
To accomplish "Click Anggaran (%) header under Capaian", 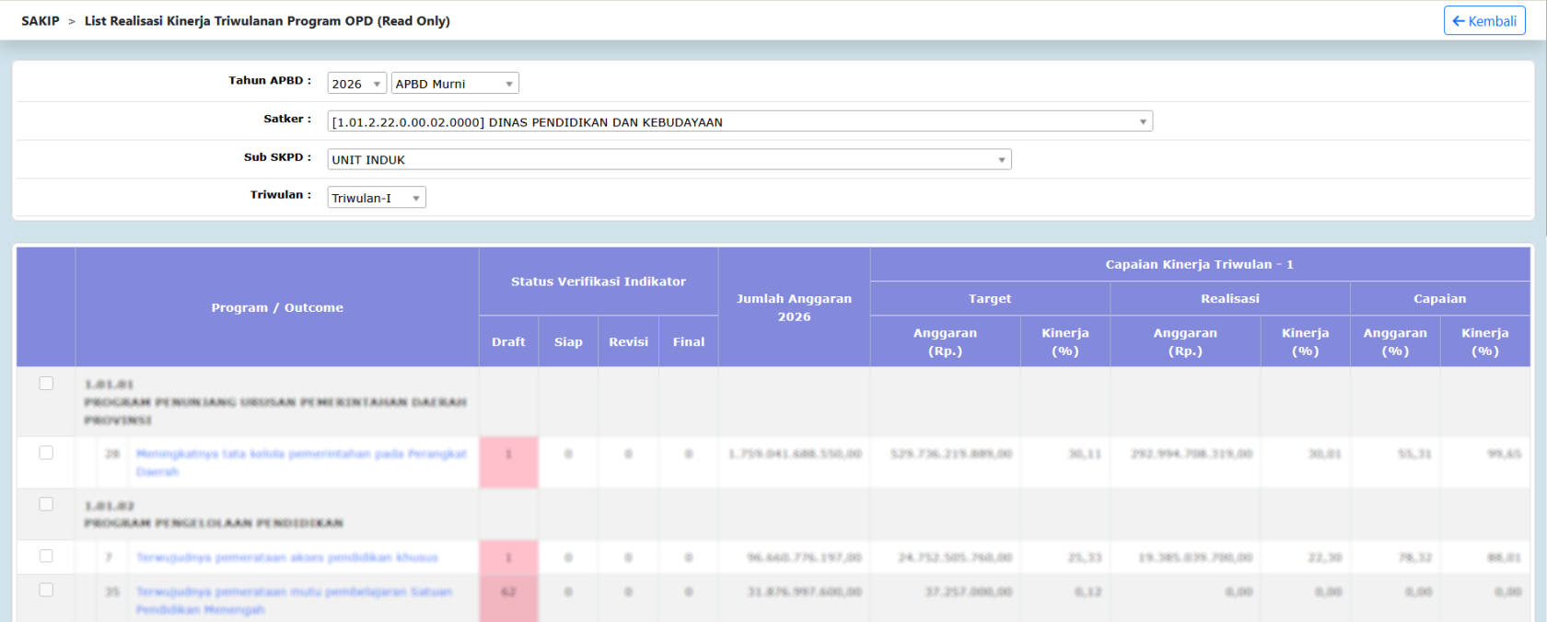I will (1395, 341).
